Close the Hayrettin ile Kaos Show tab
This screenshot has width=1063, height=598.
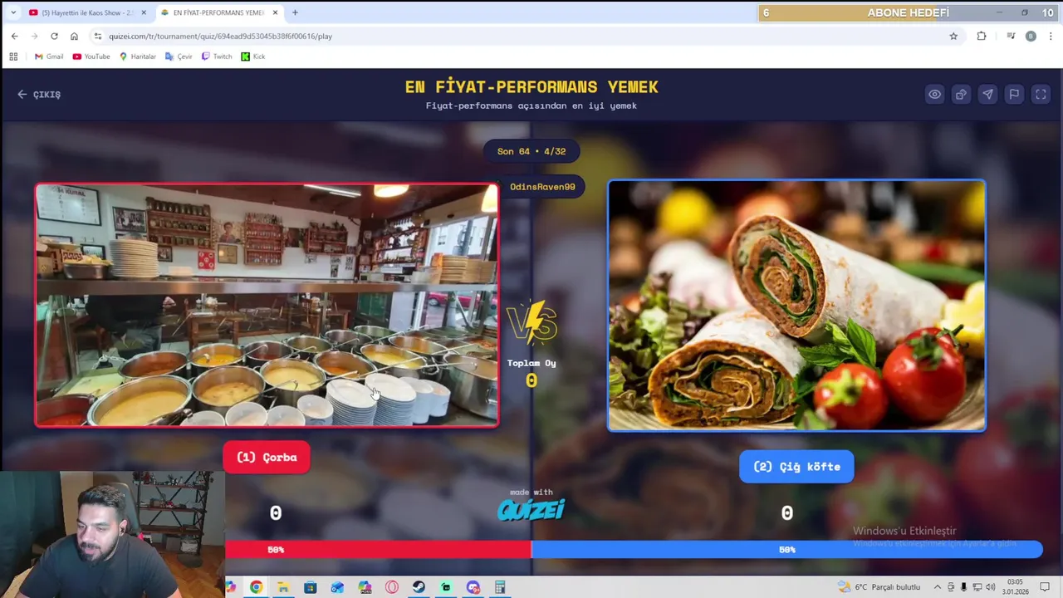coord(144,12)
